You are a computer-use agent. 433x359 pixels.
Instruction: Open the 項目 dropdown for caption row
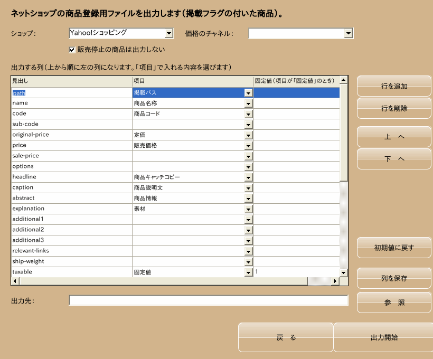pos(249,188)
